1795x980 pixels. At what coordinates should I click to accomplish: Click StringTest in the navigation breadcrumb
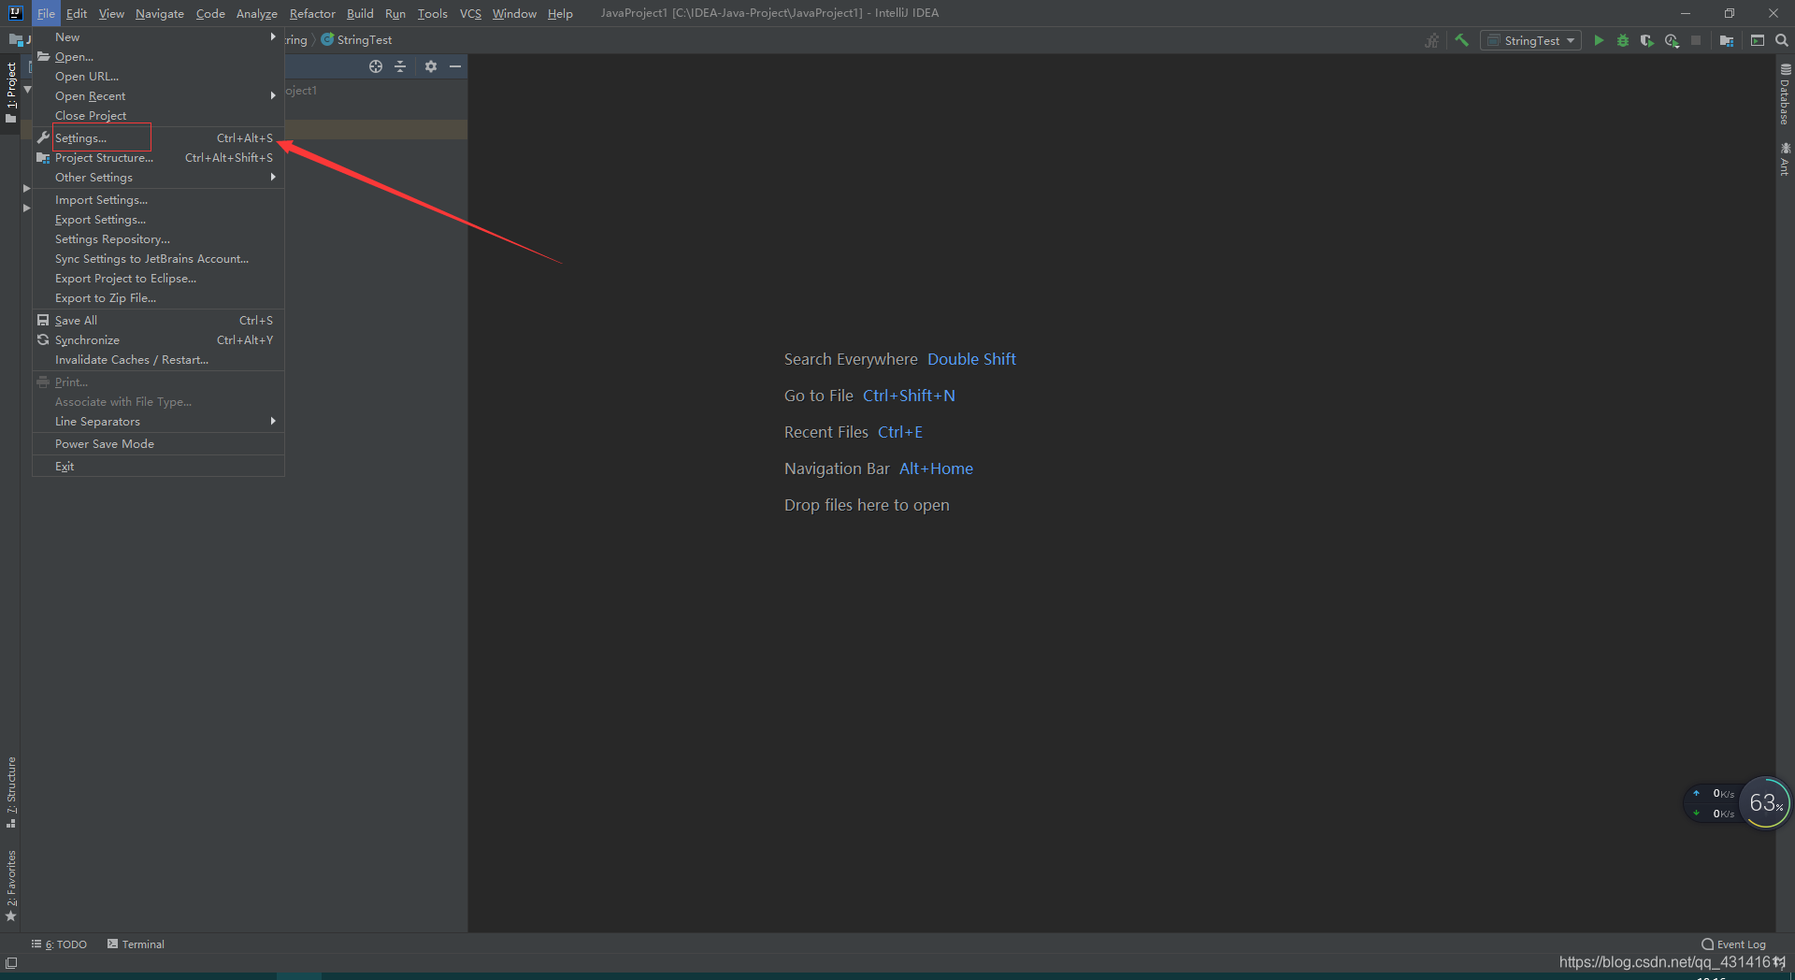365,40
